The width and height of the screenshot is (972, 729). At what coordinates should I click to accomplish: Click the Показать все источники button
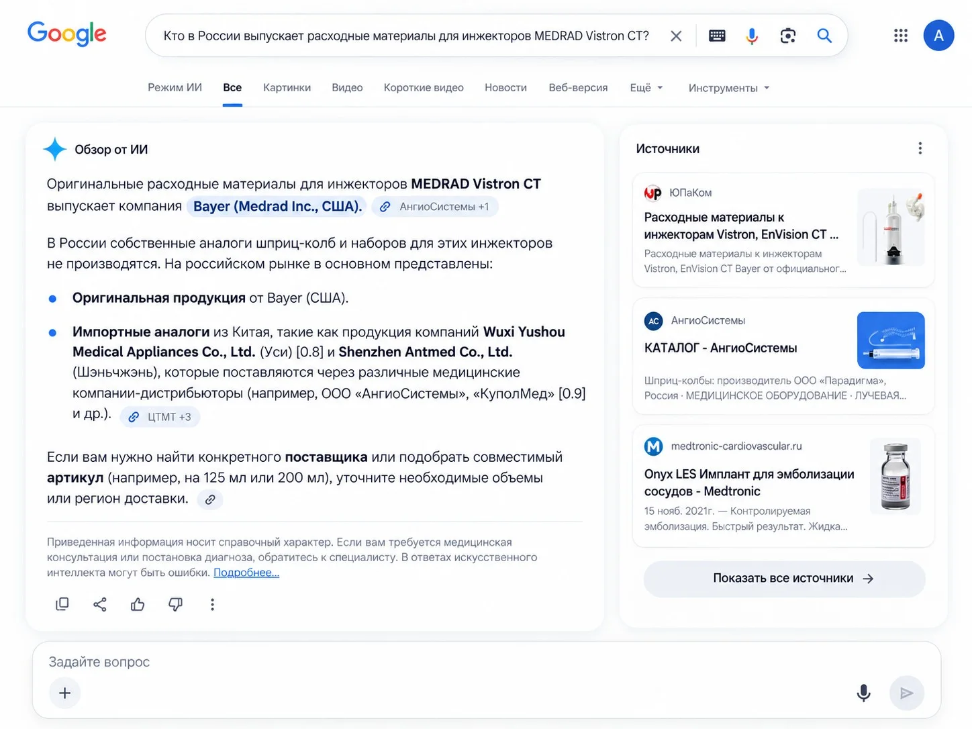click(x=784, y=579)
